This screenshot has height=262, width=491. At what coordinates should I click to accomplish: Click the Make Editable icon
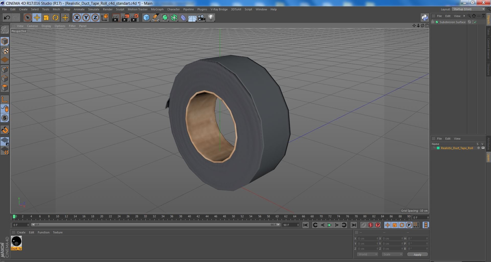point(5,30)
